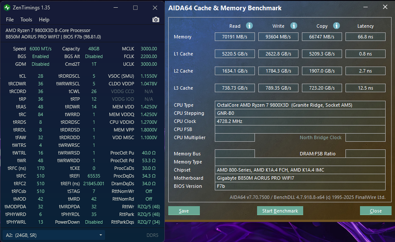Image resolution: width=395 pixels, height=242 pixels.
Task: Click the BIOS Version field F7b
Action: [x=300, y=186]
